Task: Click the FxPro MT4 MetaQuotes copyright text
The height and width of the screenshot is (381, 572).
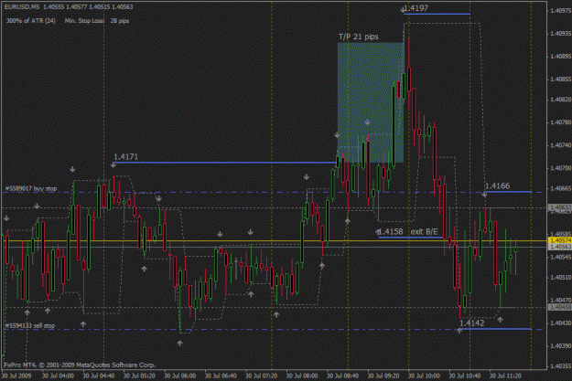Action: pyautogui.click(x=80, y=365)
